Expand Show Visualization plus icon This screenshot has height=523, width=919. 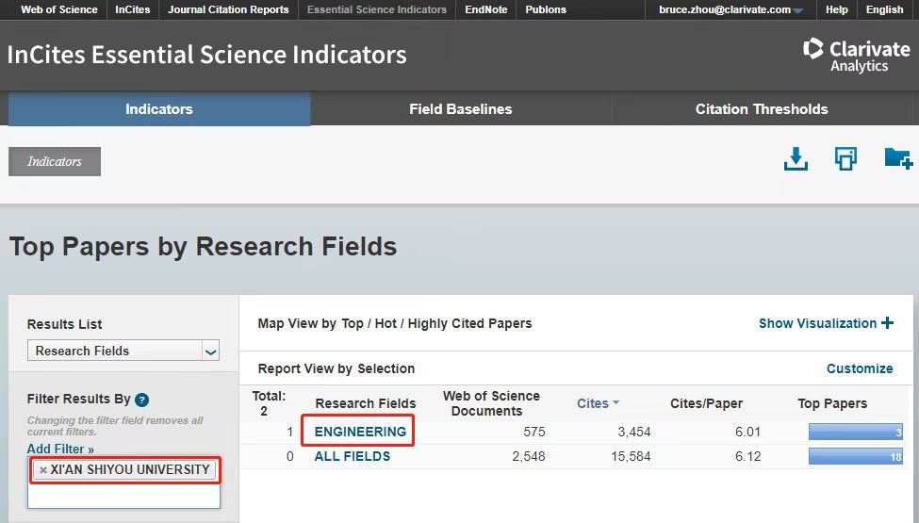887,323
